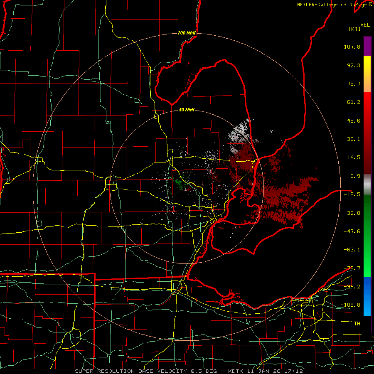Click the TH label on color bar
The width and height of the screenshot is (374, 374).
point(357,324)
